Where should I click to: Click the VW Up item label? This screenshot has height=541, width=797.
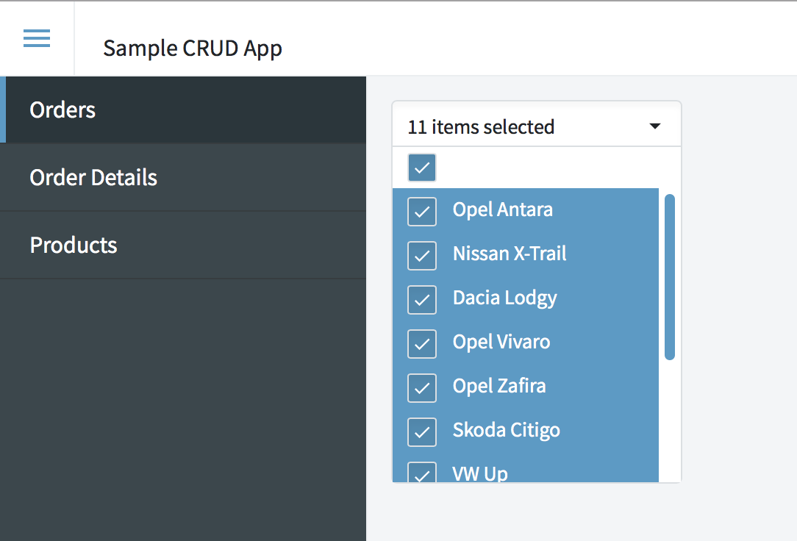click(480, 474)
